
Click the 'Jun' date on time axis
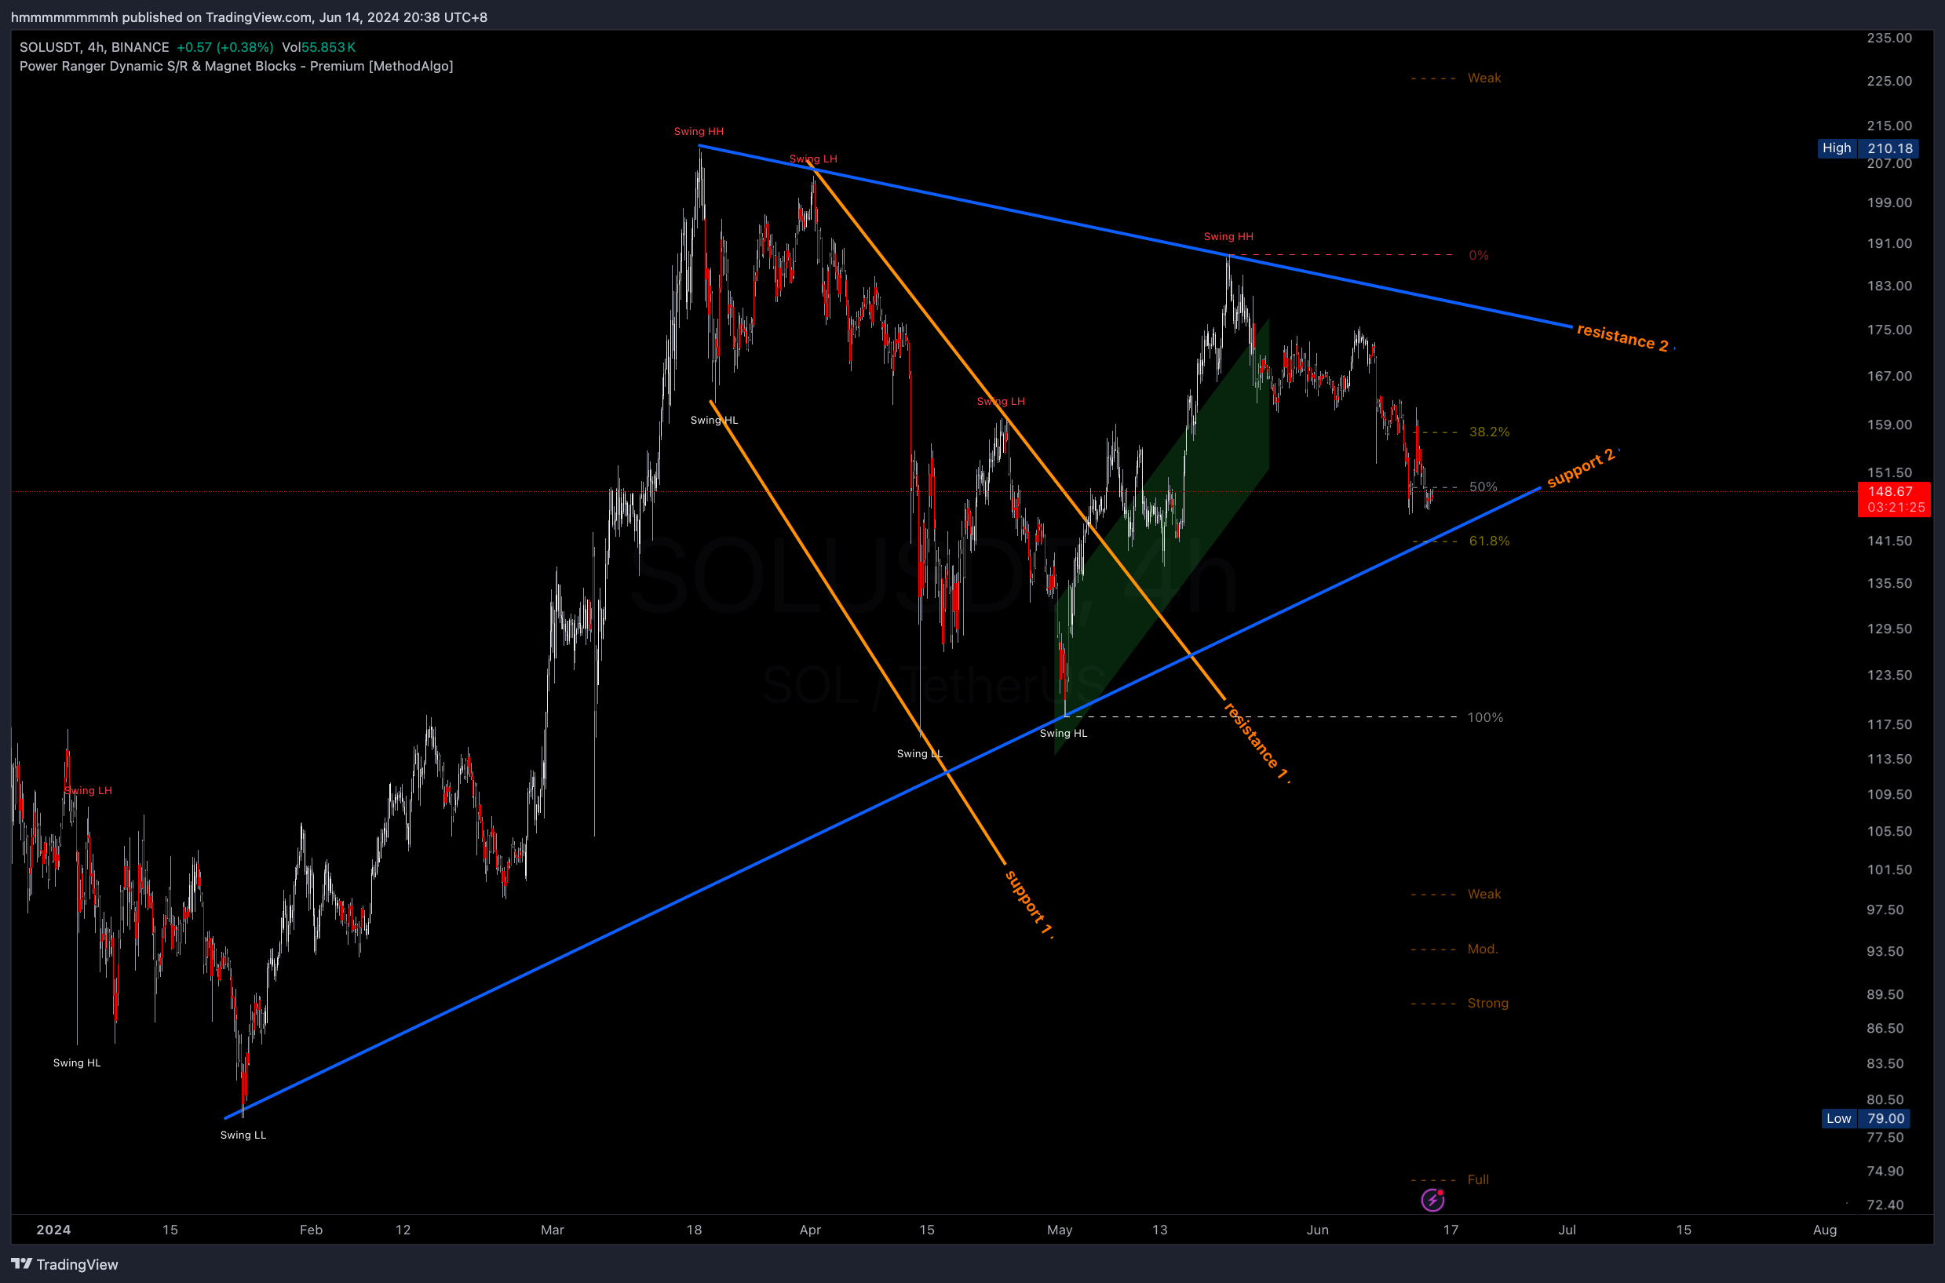point(1316,1230)
